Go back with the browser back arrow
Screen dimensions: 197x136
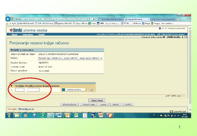8,19
